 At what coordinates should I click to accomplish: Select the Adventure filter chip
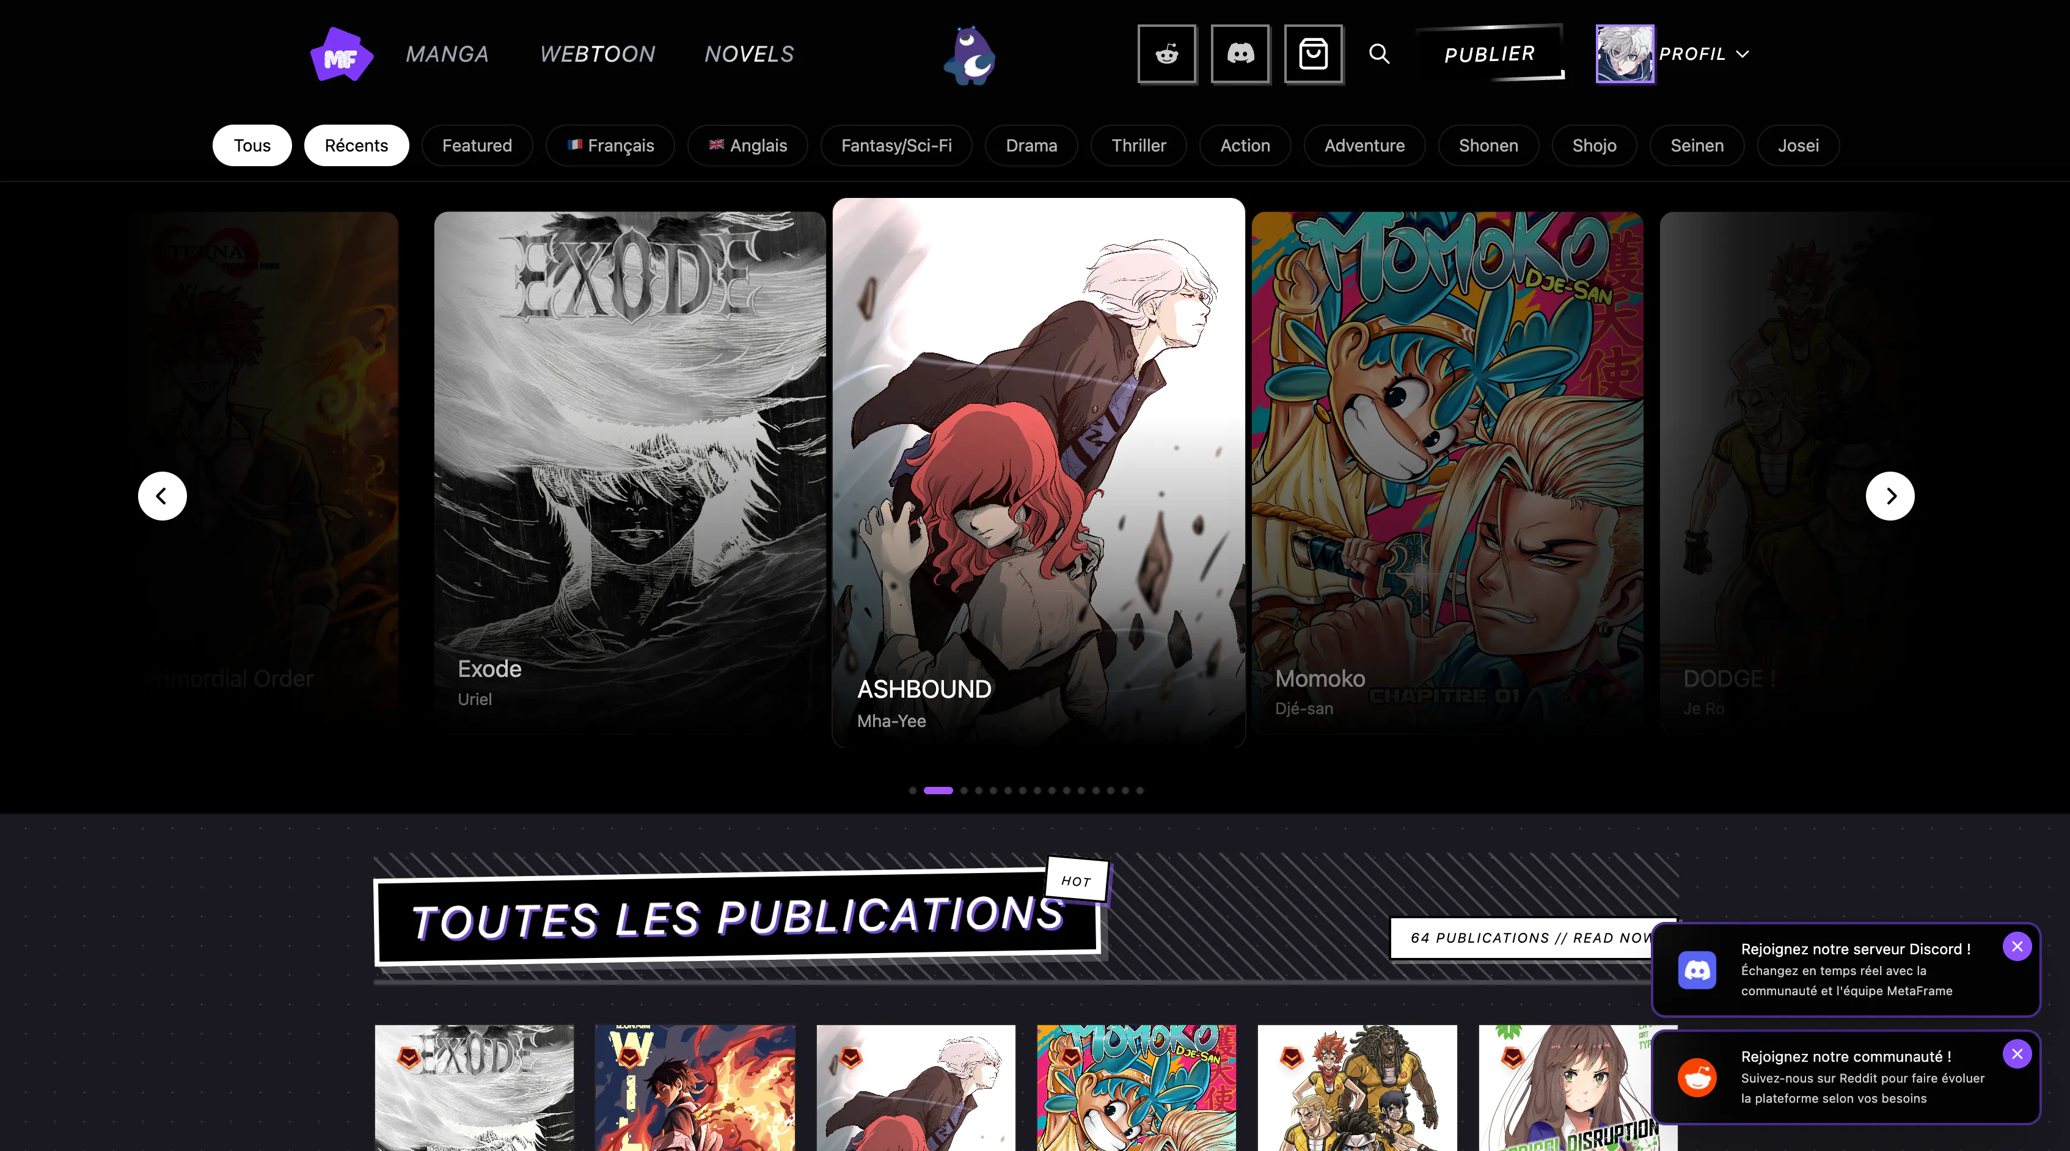point(1364,145)
